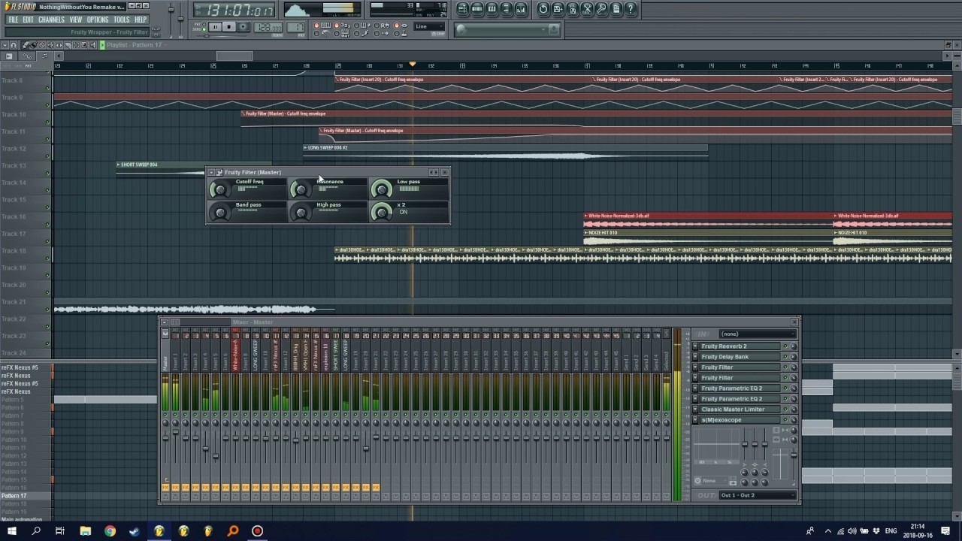
Task: Click the Save As floppy-disk icon
Action: tap(558, 9)
